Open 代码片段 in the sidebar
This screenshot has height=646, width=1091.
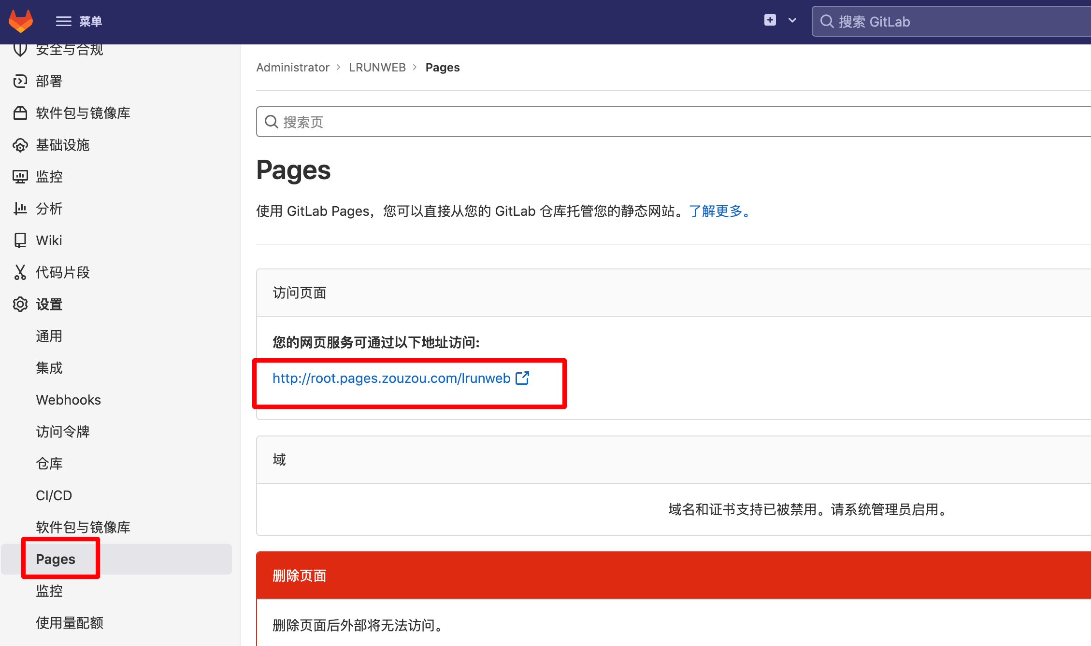pyautogui.click(x=63, y=272)
